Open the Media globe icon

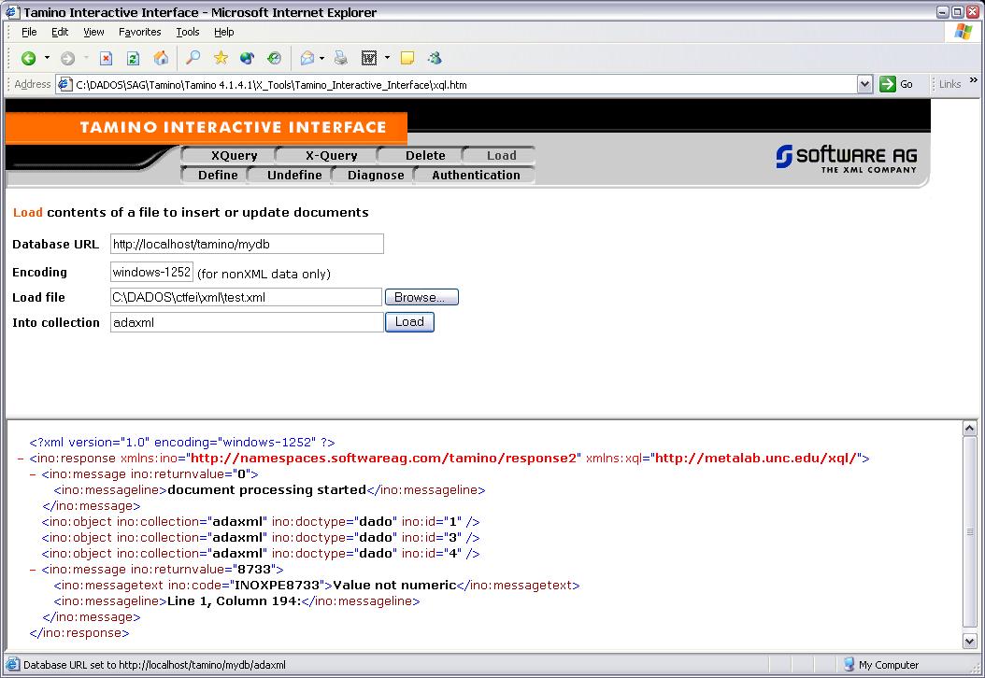247,59
